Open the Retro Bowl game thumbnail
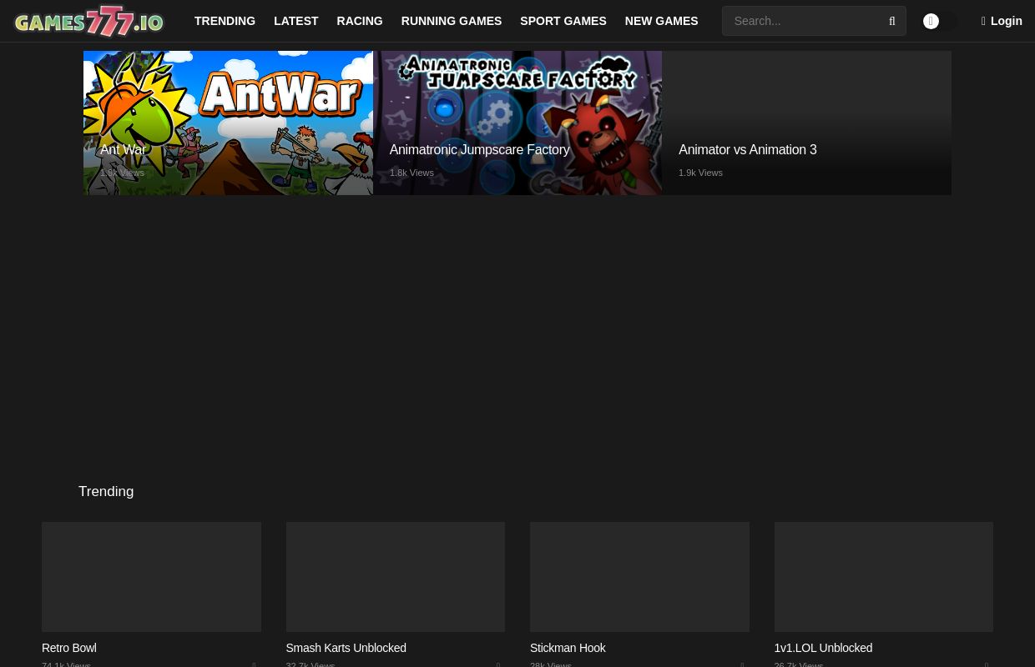 point(151,577)
